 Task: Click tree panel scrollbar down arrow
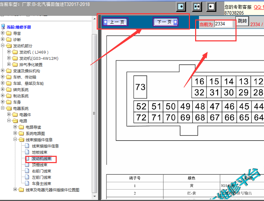(95, 196)
